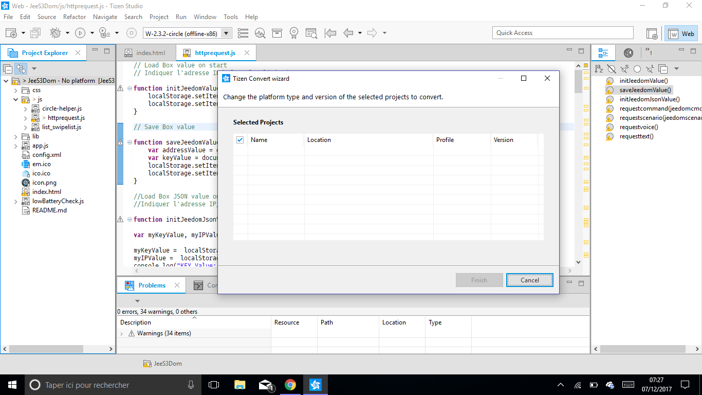Image resolution: width=702 pixels, height=395 pixels.
Task: Show hidden views via the chevron-1 indicator
Action: 649,51
